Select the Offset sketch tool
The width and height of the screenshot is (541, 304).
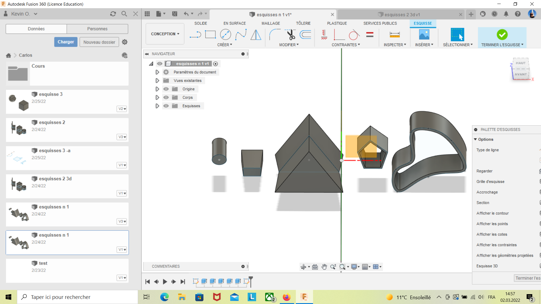305,35
